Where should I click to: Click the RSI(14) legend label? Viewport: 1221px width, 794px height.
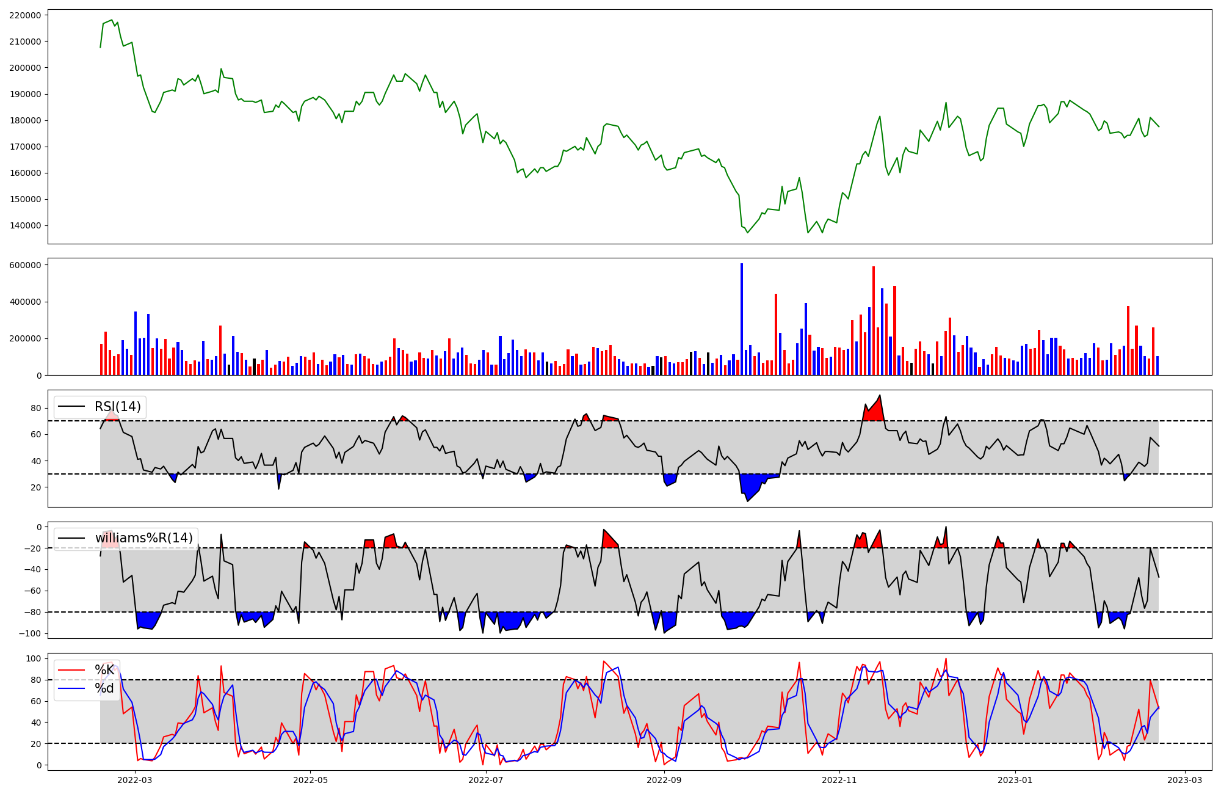tap(117, 407)
